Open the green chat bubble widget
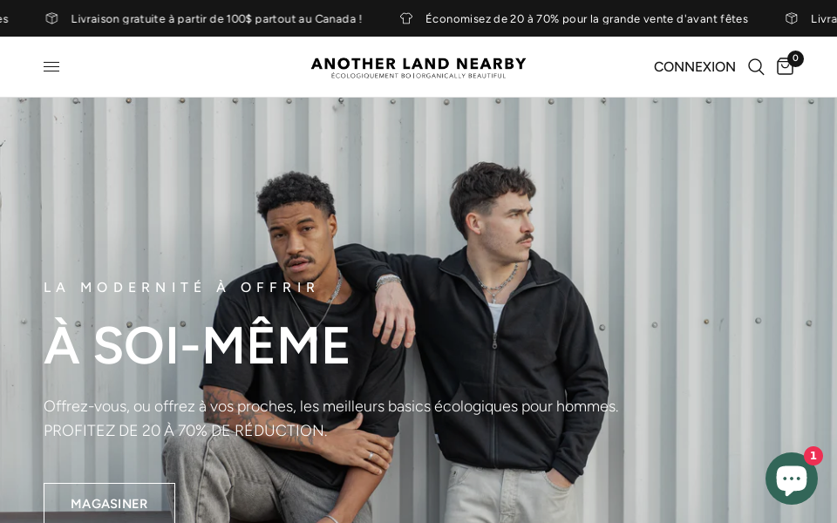This screenshot has height=523, width=837. (791, 479)
